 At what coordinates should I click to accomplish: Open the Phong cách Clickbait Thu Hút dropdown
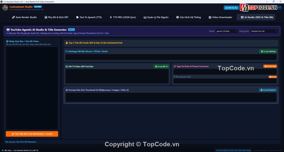click(x=264, y=31)
